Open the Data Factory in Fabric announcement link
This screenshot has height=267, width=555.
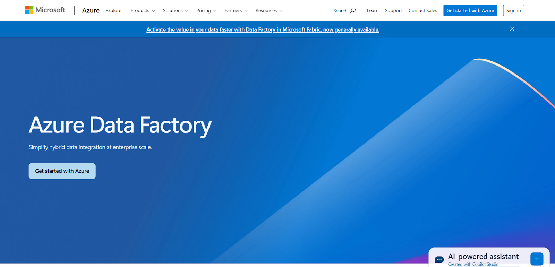263,30
